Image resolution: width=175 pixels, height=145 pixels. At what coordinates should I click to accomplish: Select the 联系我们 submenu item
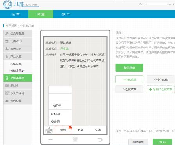[60, 114]
